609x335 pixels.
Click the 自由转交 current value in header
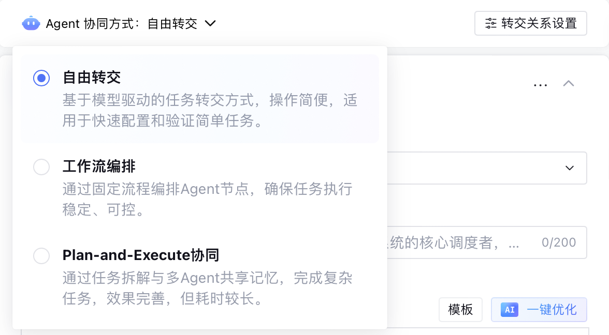click(172, 24)
